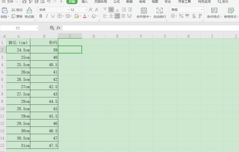Click the Merge and Center (合并居中) icon
The width and height of the screenshot is (239, 152).
[143, 11]
